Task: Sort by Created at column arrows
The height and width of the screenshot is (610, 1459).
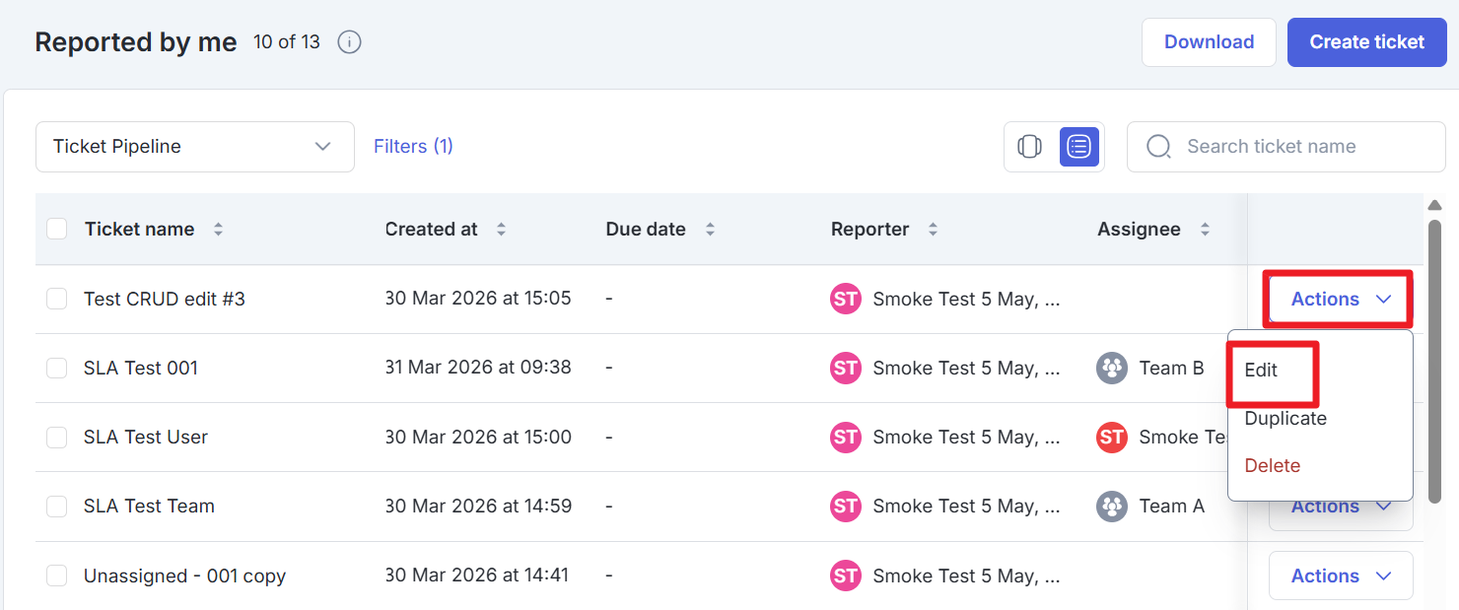Action: (501, 229)
